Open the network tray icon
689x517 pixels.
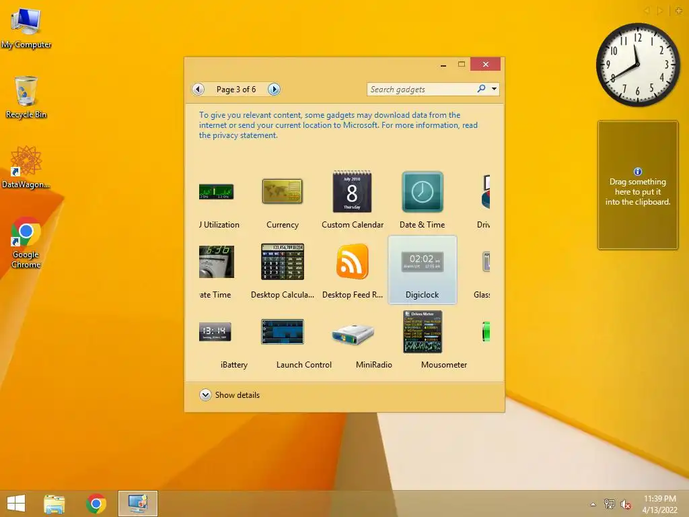pos(609,504)
